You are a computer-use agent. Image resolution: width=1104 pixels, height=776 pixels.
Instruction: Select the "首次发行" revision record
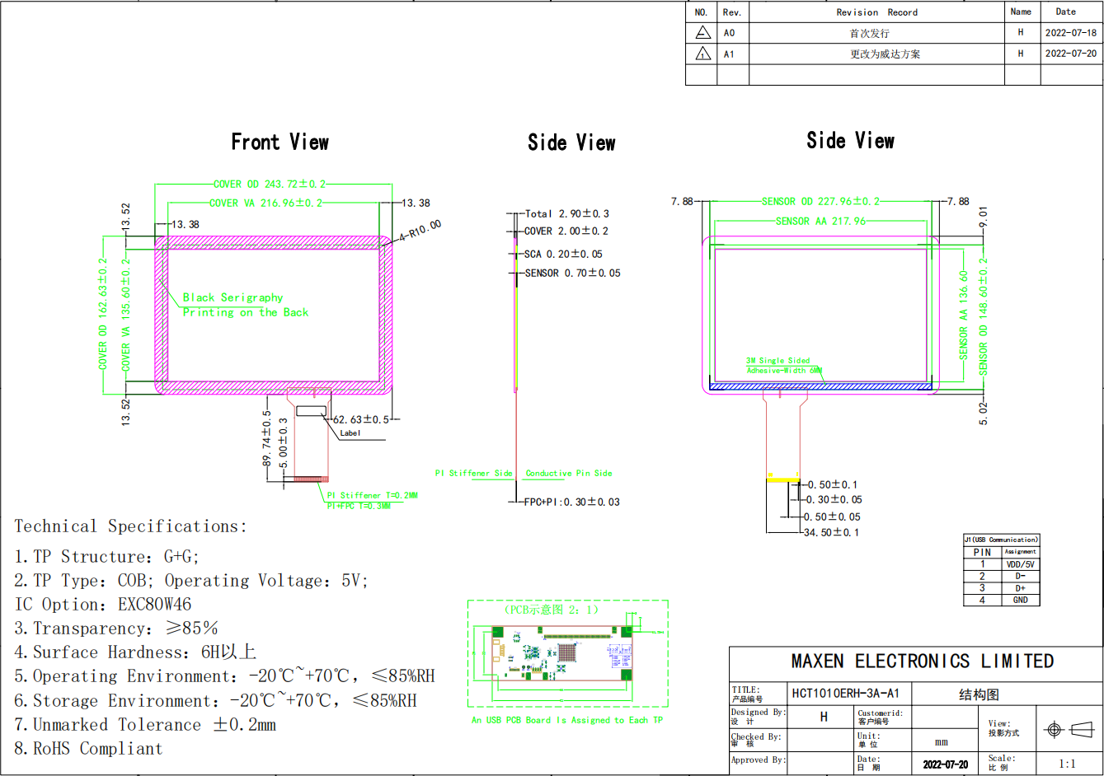870,33
